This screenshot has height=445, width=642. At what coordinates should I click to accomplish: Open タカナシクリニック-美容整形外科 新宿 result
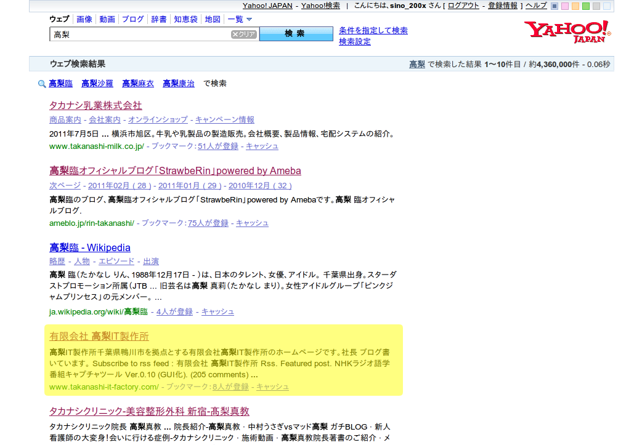(x=150, y=412)
